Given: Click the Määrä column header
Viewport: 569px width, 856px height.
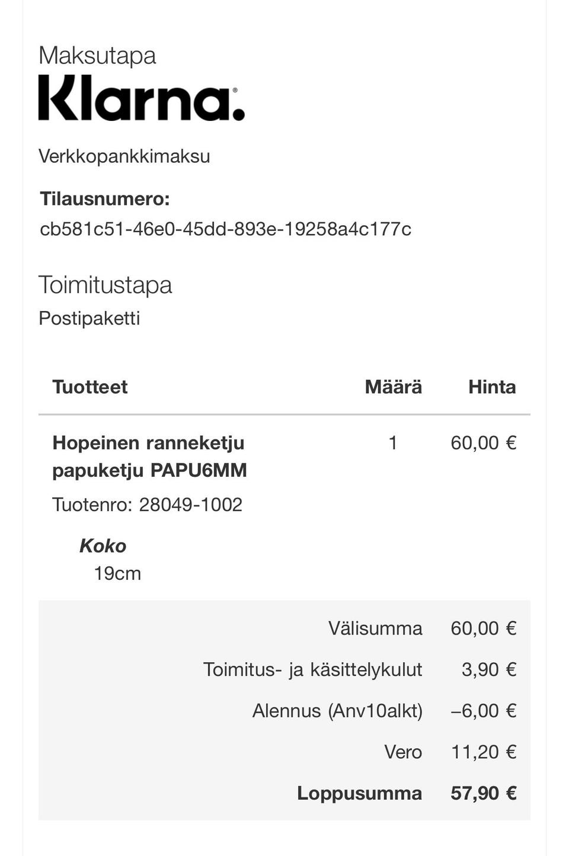Looking at the screenshot, I should [x=393, y=387].
